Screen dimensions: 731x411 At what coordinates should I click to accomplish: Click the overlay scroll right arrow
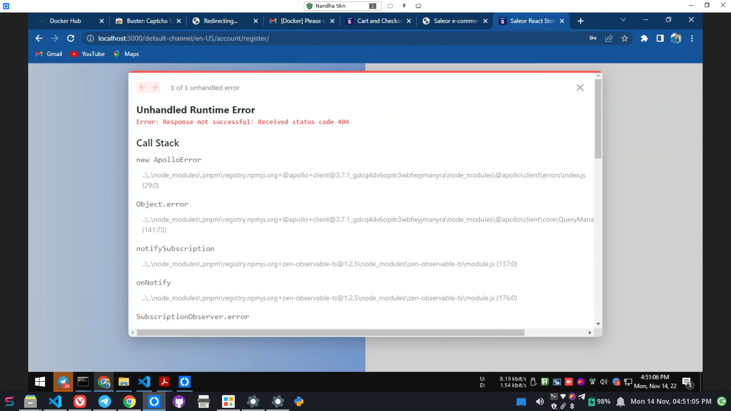click(590, 333)
